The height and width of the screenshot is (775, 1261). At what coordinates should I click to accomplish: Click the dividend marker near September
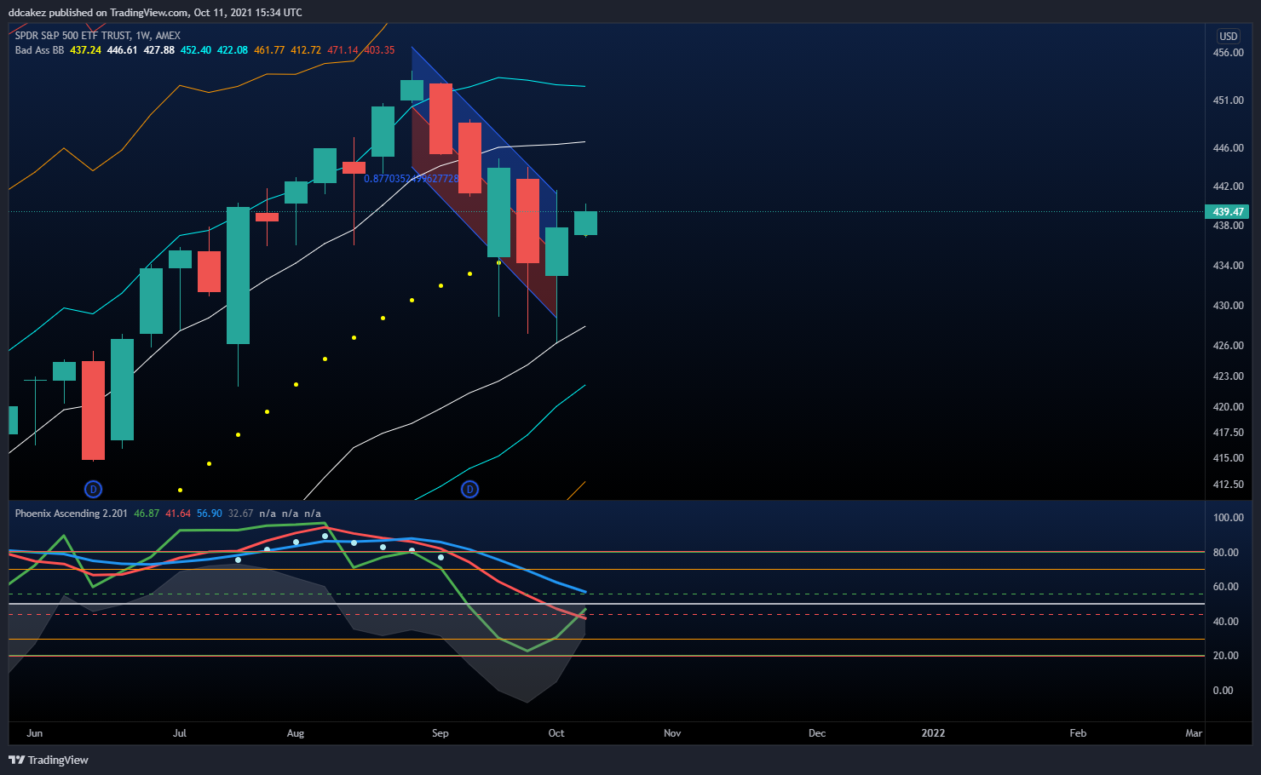[x=469, y=489]
